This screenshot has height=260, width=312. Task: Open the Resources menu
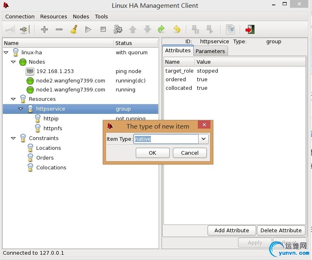[x=53, y=16]
